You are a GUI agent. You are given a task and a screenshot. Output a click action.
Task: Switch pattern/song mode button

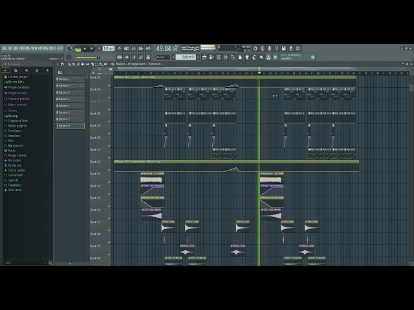[78, 48]
